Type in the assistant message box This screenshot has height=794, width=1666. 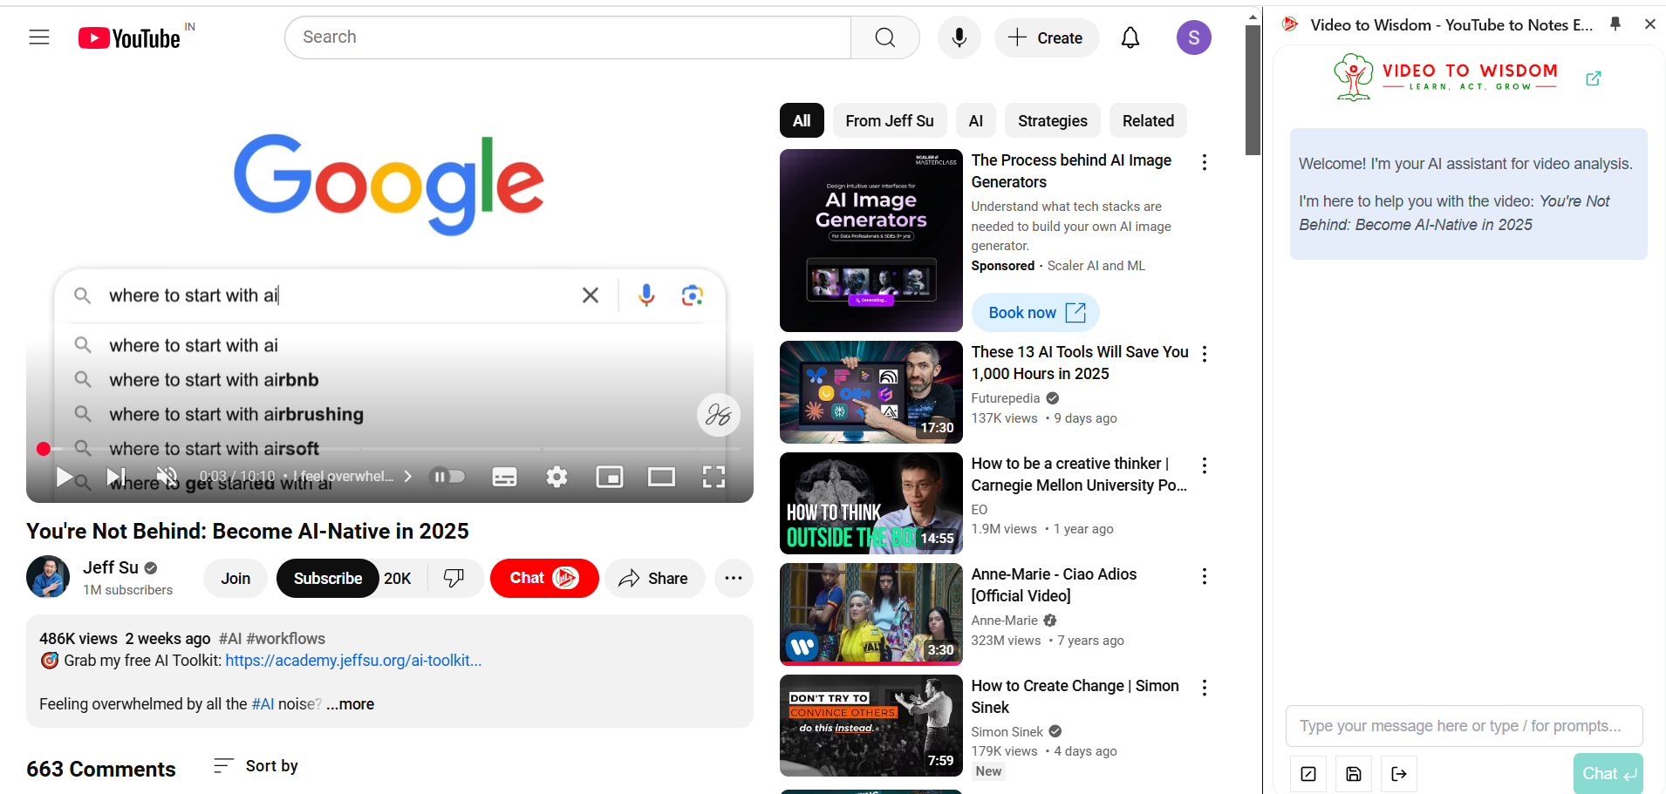1465,726
